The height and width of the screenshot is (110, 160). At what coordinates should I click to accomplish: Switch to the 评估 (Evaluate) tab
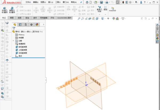click(52, 18)
